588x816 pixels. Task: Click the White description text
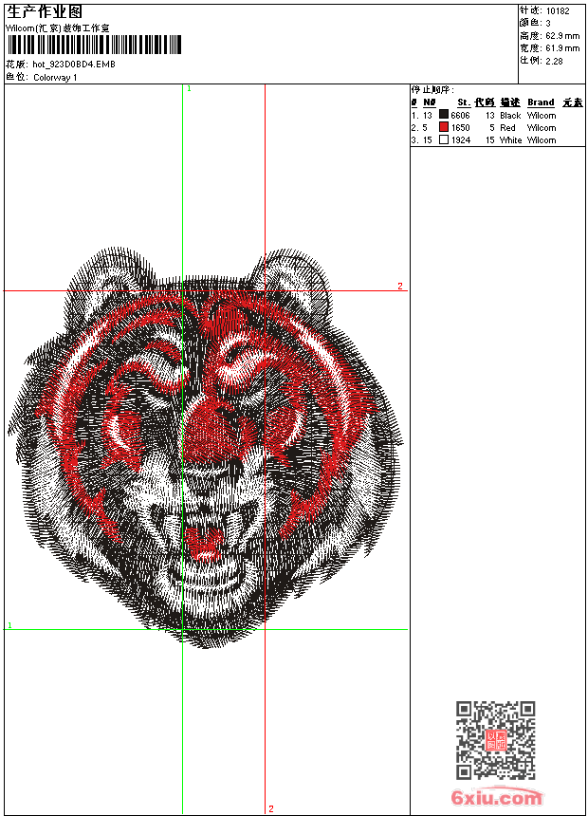[510, 140]
